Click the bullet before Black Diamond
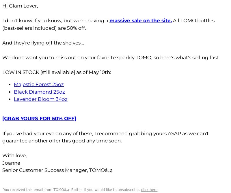 click(x=10, y=92)
